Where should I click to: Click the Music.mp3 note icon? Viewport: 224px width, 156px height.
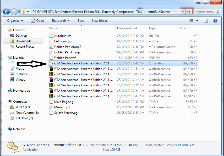51,107
